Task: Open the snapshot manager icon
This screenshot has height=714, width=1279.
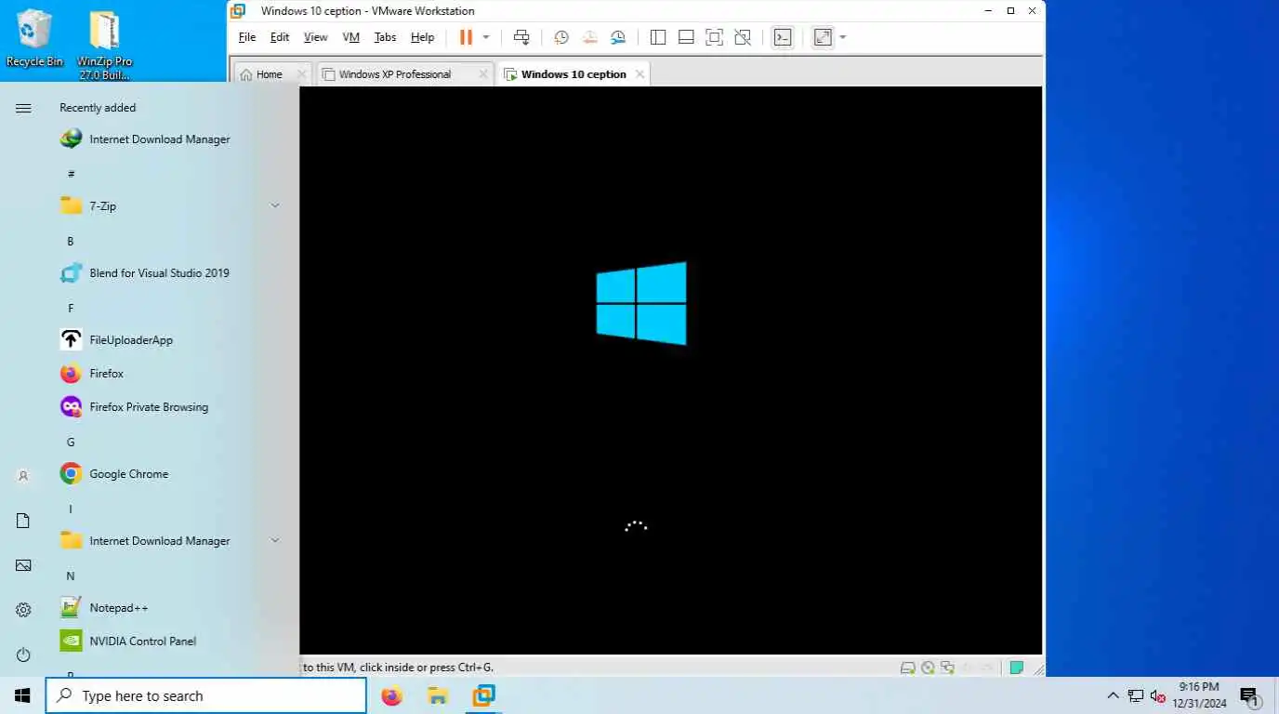Action: (x=618, y=37)
